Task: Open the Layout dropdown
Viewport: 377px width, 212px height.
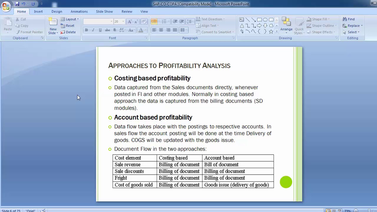Action: click(x=70, y=19)
